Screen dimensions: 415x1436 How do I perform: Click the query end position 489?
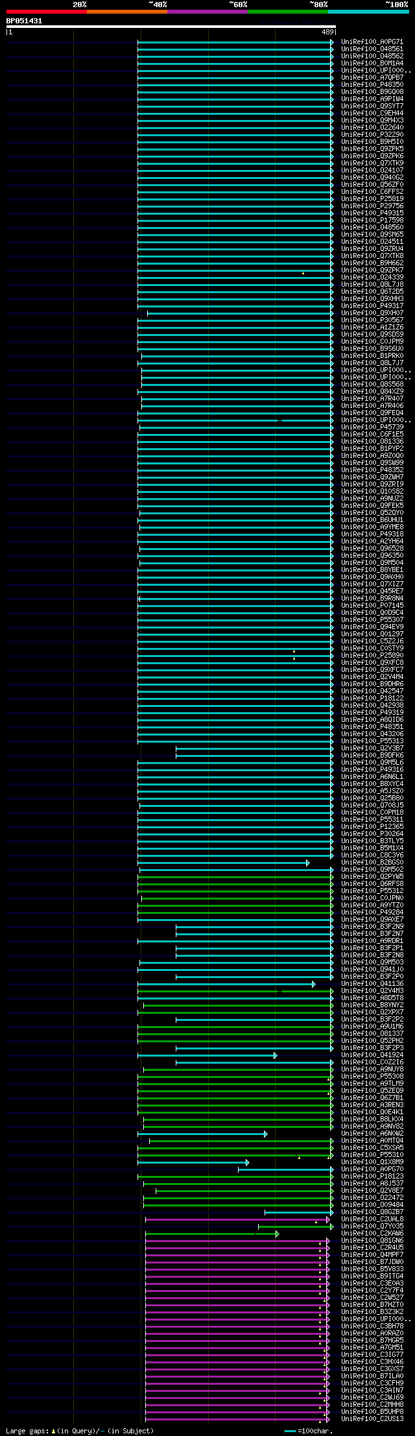point(327,32)
